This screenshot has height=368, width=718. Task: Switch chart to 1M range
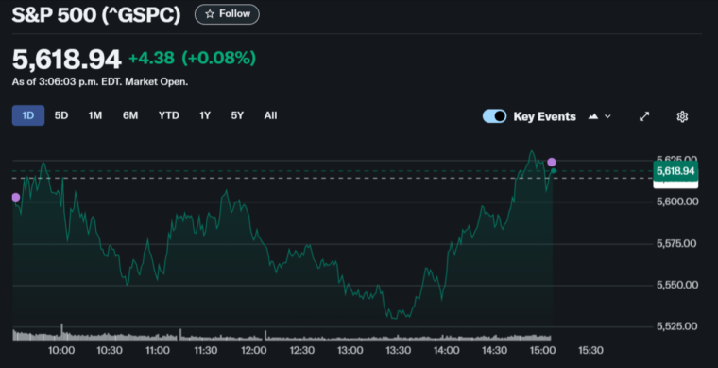(x=94, y=115)
